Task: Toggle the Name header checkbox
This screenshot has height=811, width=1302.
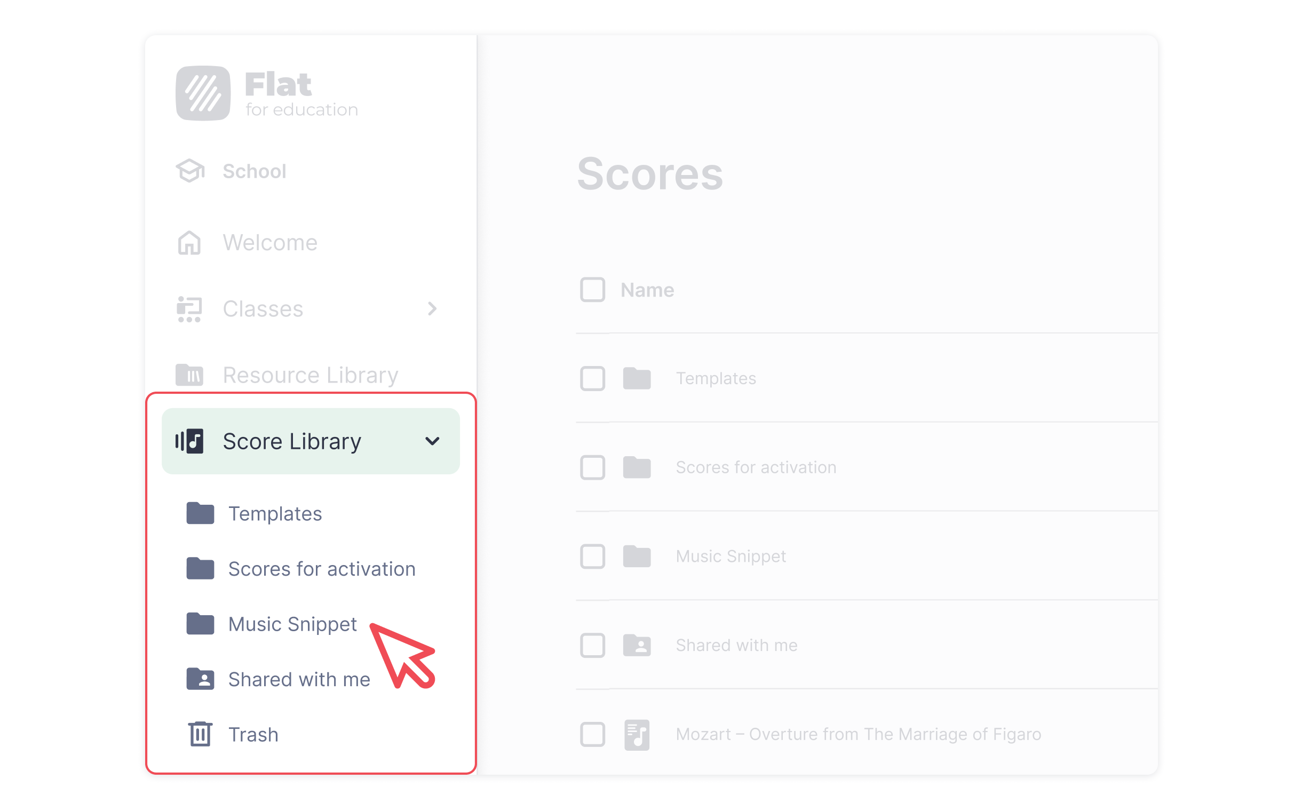Action: click(592, 290)
